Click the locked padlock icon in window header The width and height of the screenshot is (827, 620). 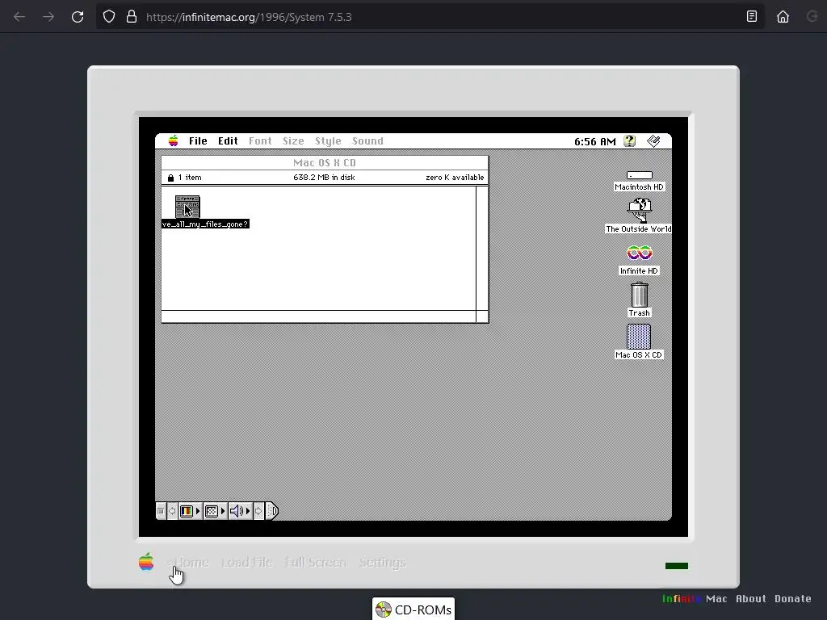tap(170, 178)
